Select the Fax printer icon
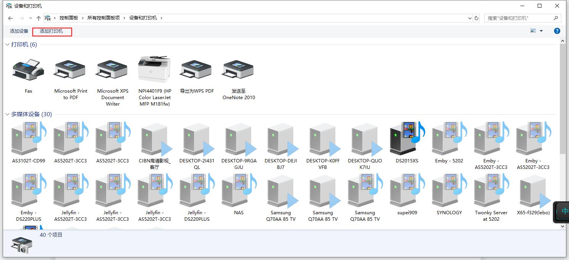 pyautogui.click(x=28, y=70)
